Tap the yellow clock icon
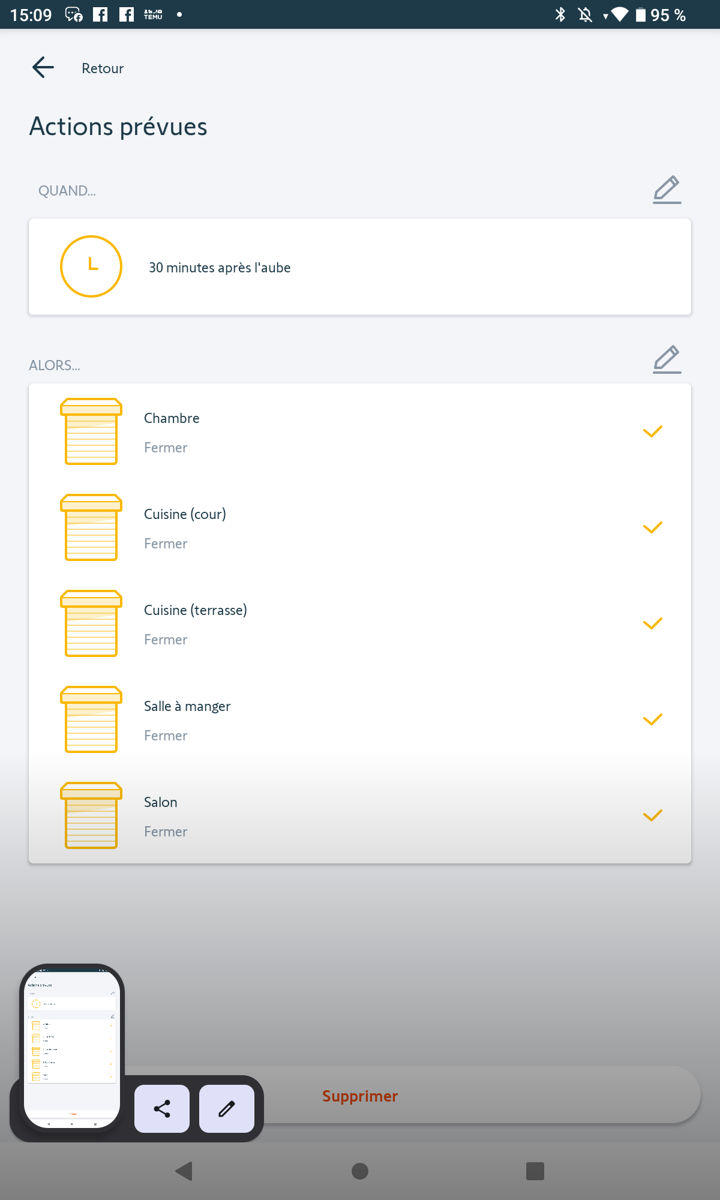The image size is (720, 1200). (x=91, y=266)
